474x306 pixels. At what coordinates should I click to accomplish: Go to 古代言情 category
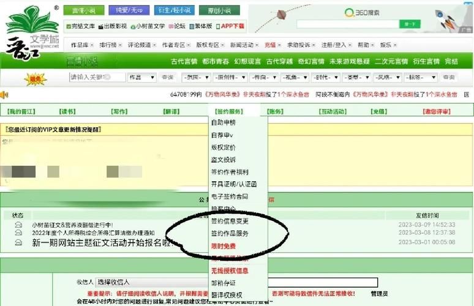pyautogui.click(x=184, y=61)
